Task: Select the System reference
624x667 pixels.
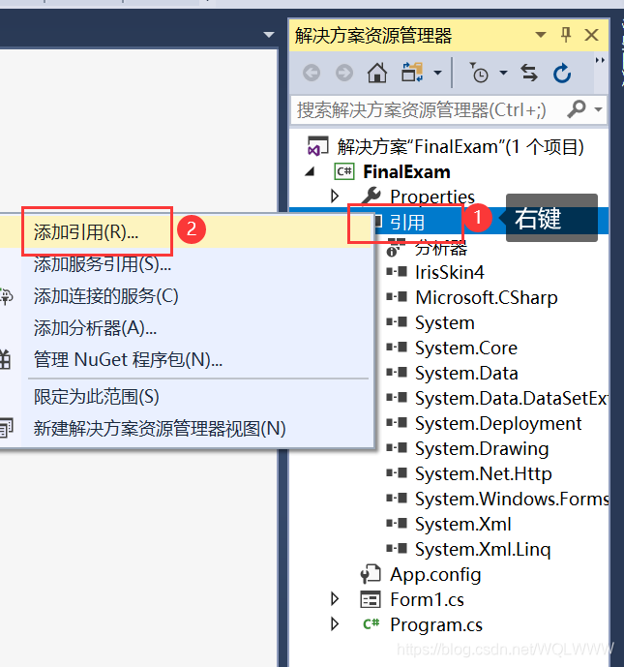Action: point(445,323)
